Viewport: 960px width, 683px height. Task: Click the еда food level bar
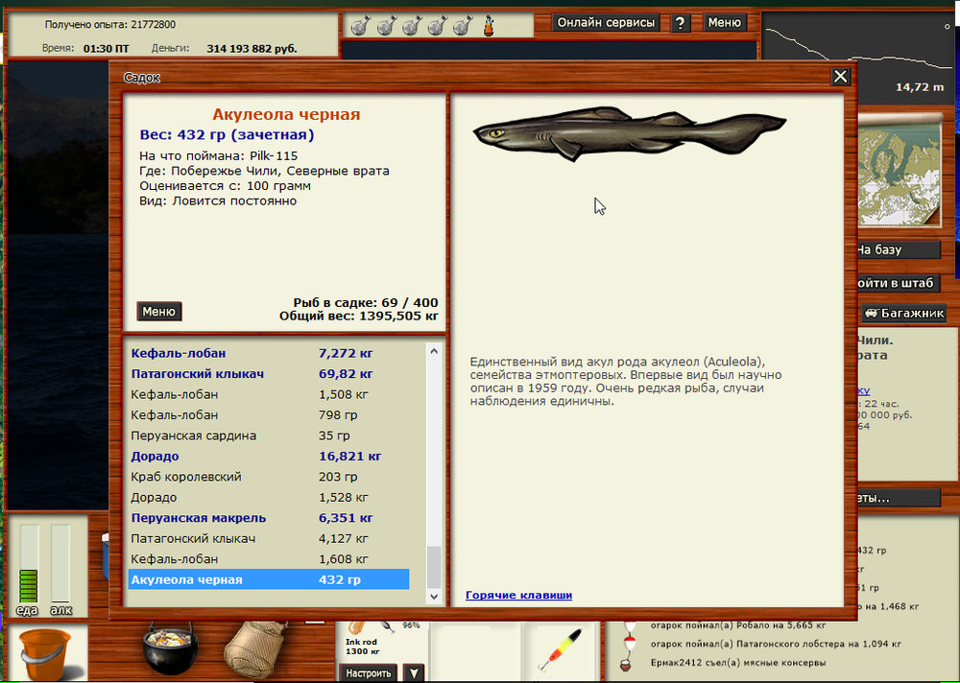(x=29, y=563)
